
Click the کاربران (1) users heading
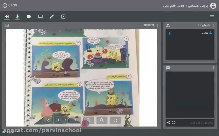tap(204, 25)
